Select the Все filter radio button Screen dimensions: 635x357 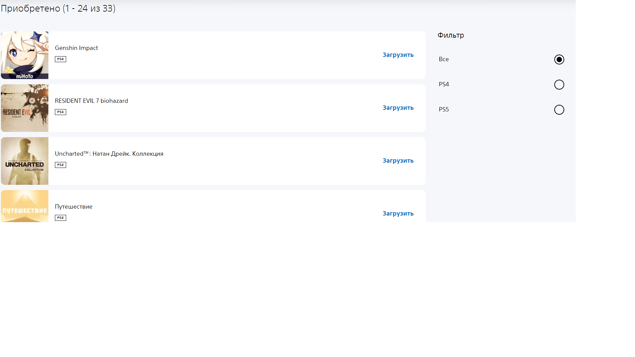click(x=559, y=59)
